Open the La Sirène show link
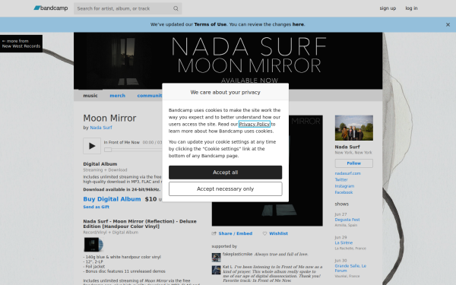 pos(344,243)
